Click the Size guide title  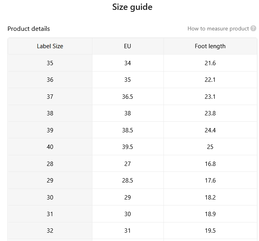pos(132,7)
